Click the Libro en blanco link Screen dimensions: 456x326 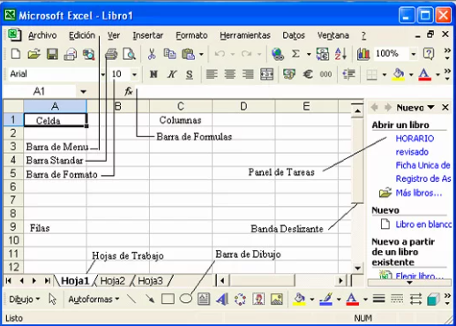click(423, 224)
